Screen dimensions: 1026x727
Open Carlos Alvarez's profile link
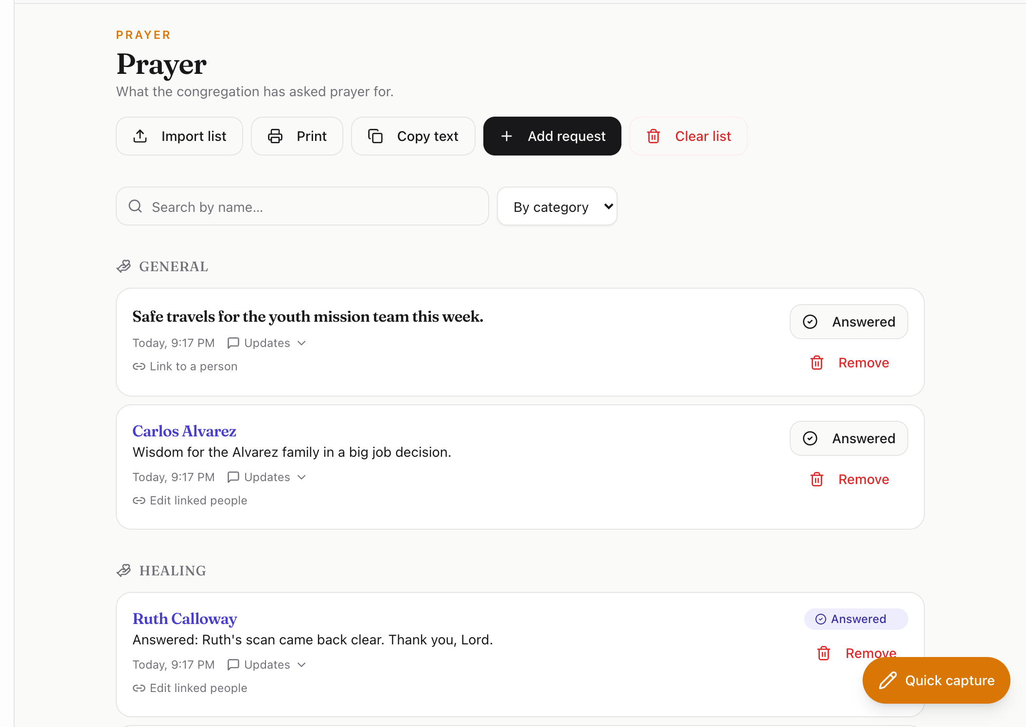coord(184,431)
